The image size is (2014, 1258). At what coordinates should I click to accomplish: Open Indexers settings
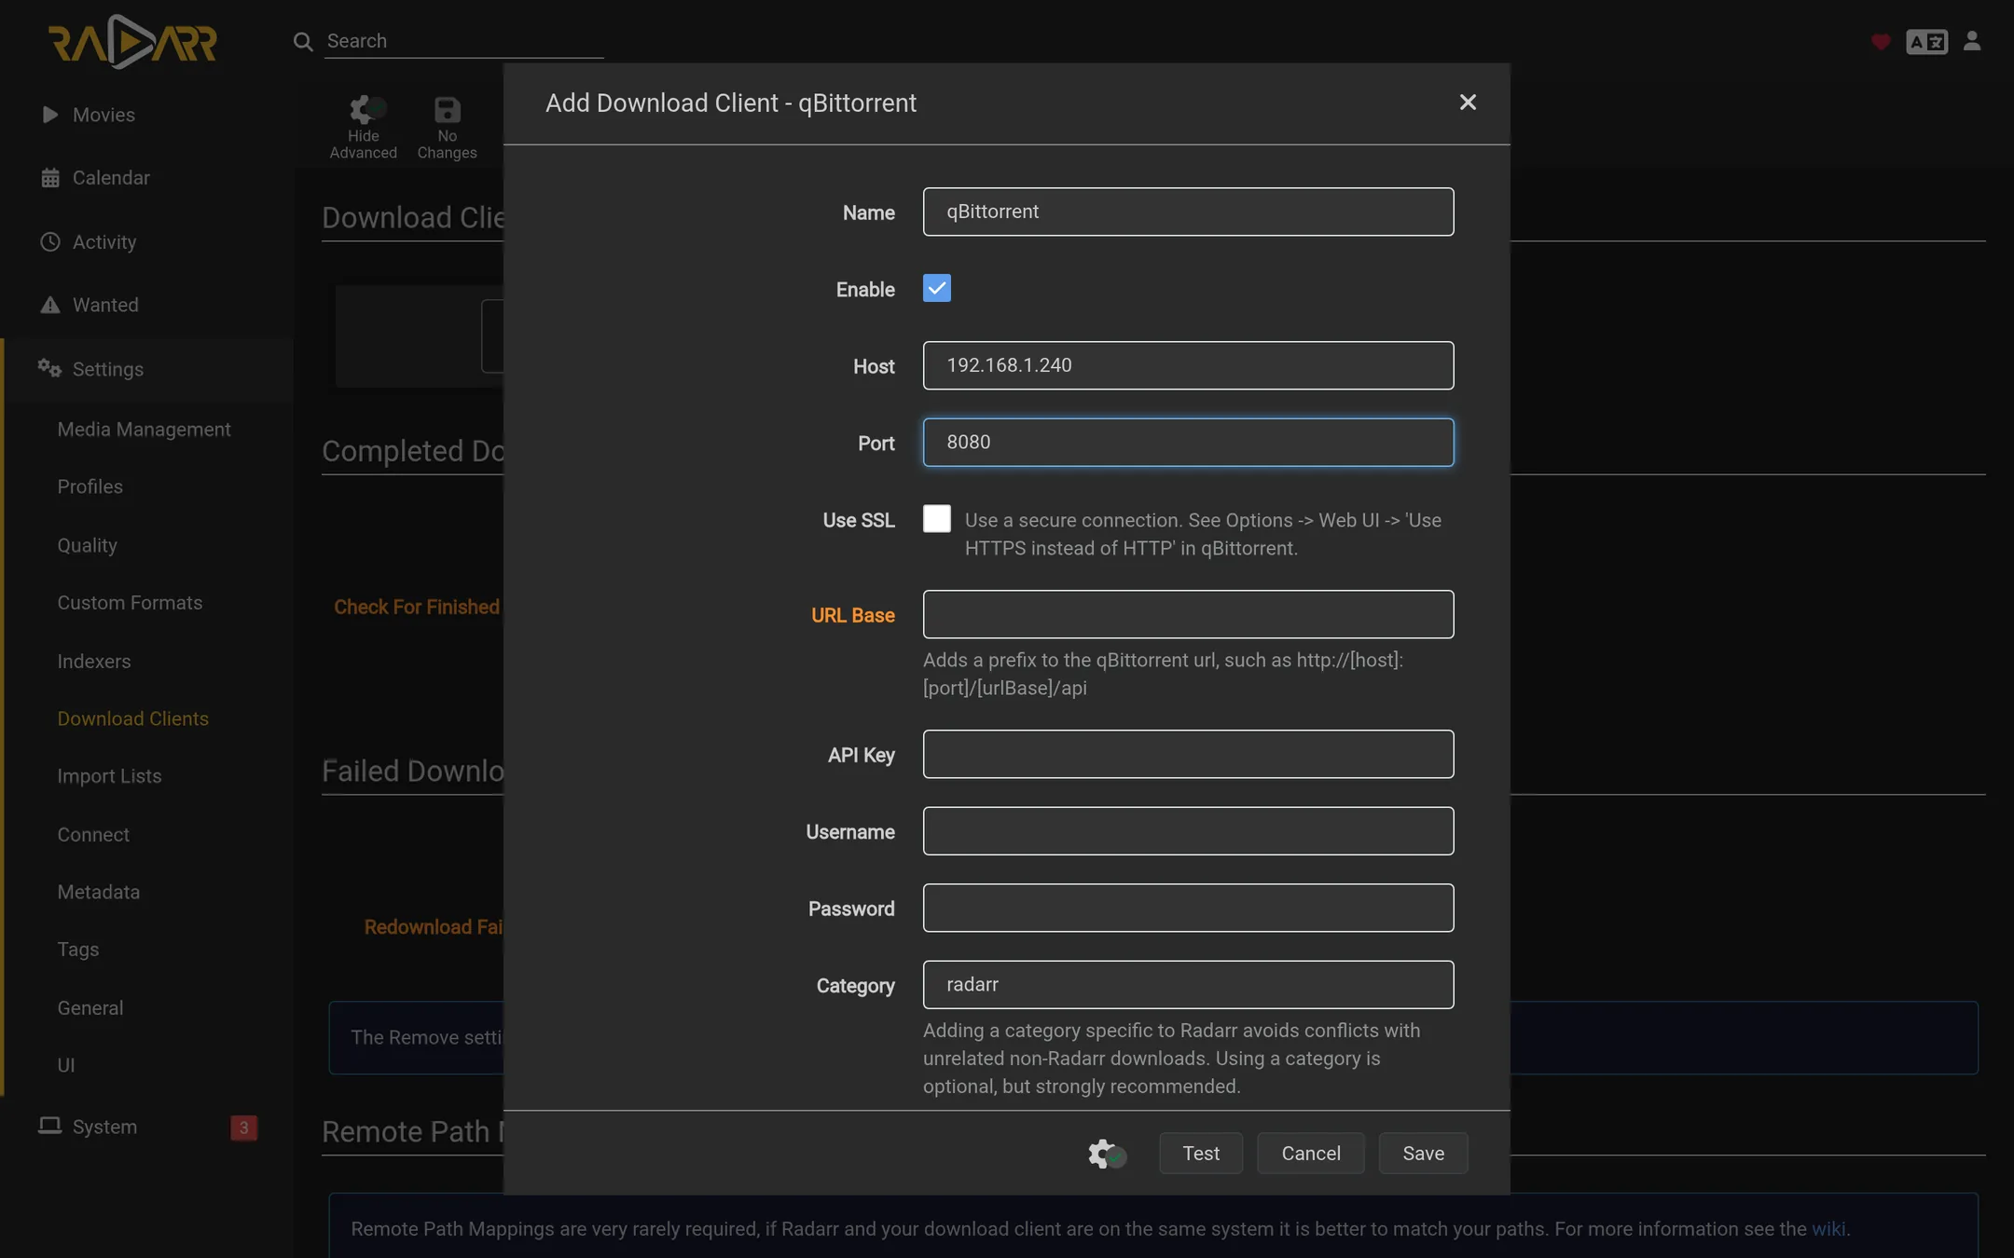click(93, 662)
